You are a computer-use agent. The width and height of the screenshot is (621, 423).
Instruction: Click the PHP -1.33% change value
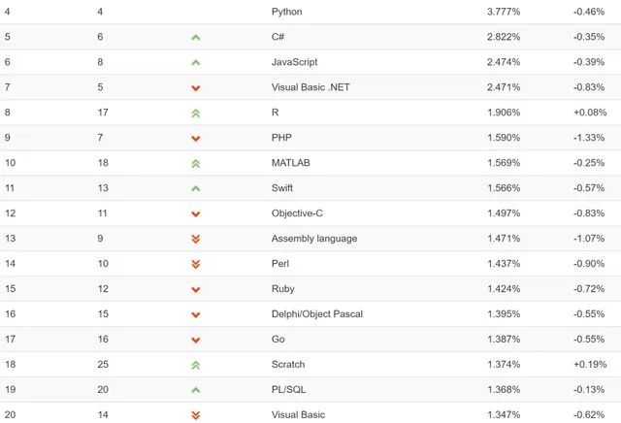tap(590, 138)
